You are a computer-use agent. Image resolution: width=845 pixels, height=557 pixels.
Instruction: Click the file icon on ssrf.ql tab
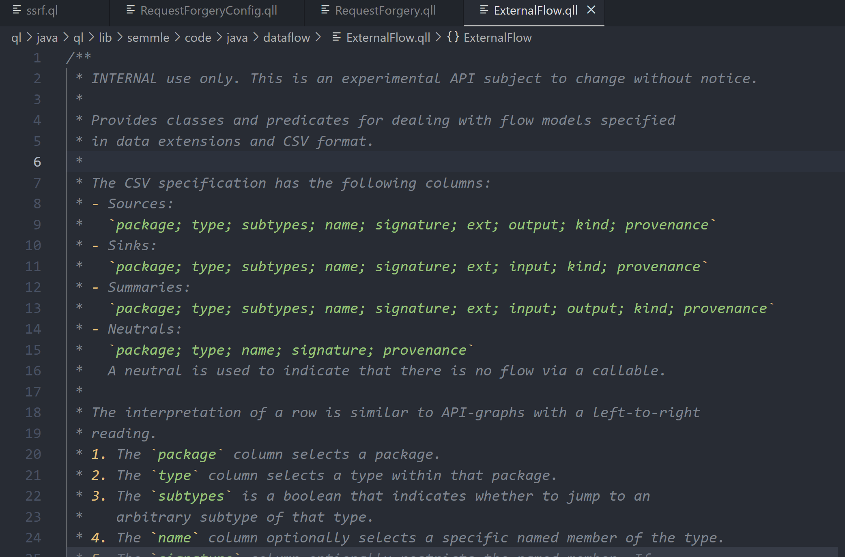(x=17, y=10)
